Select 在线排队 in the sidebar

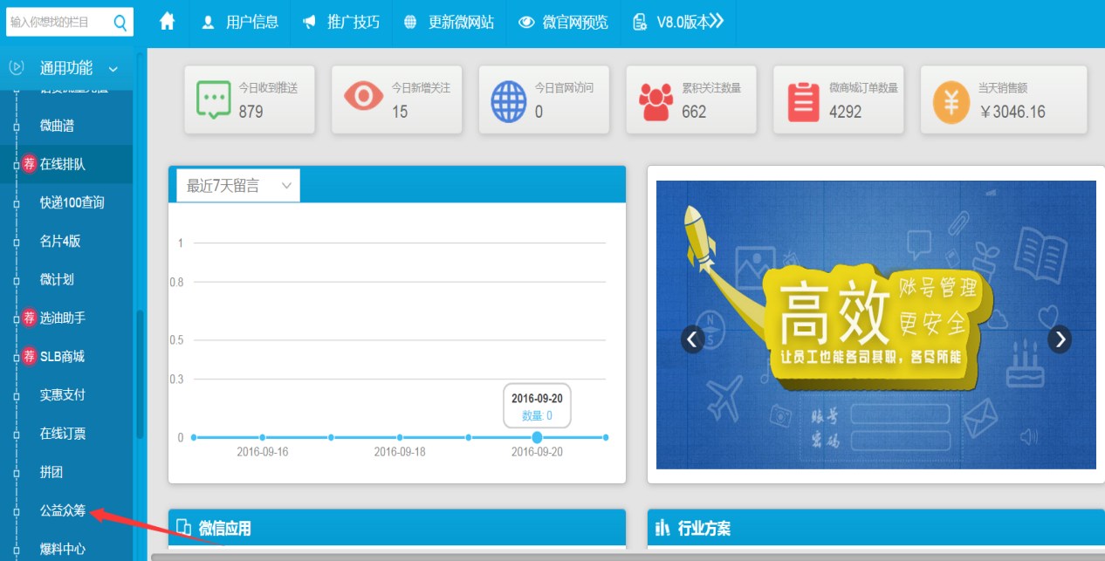click(63, 164)
